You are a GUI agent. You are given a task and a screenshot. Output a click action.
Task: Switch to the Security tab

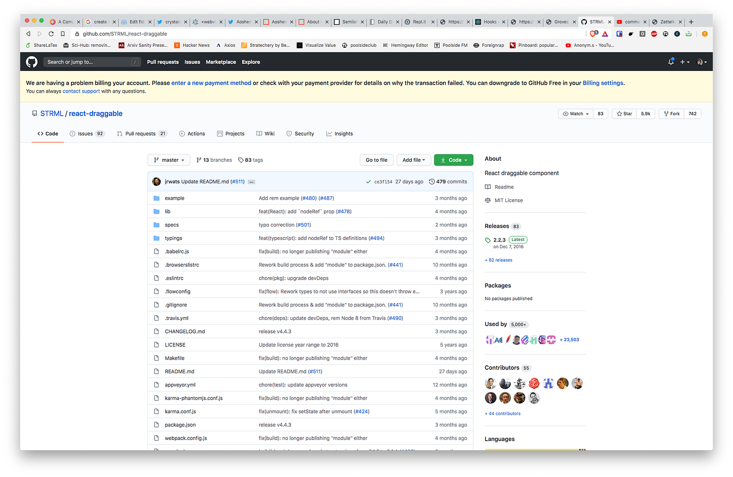tap(300, 134)
